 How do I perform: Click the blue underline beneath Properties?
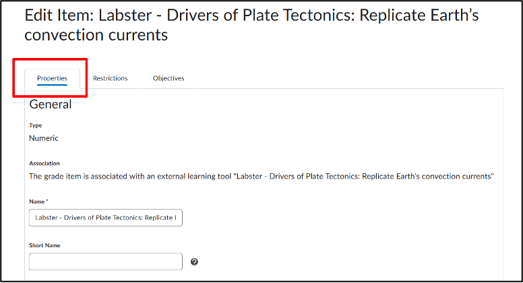(52, 85)
